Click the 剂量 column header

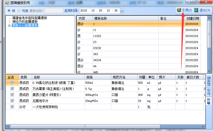142,77
